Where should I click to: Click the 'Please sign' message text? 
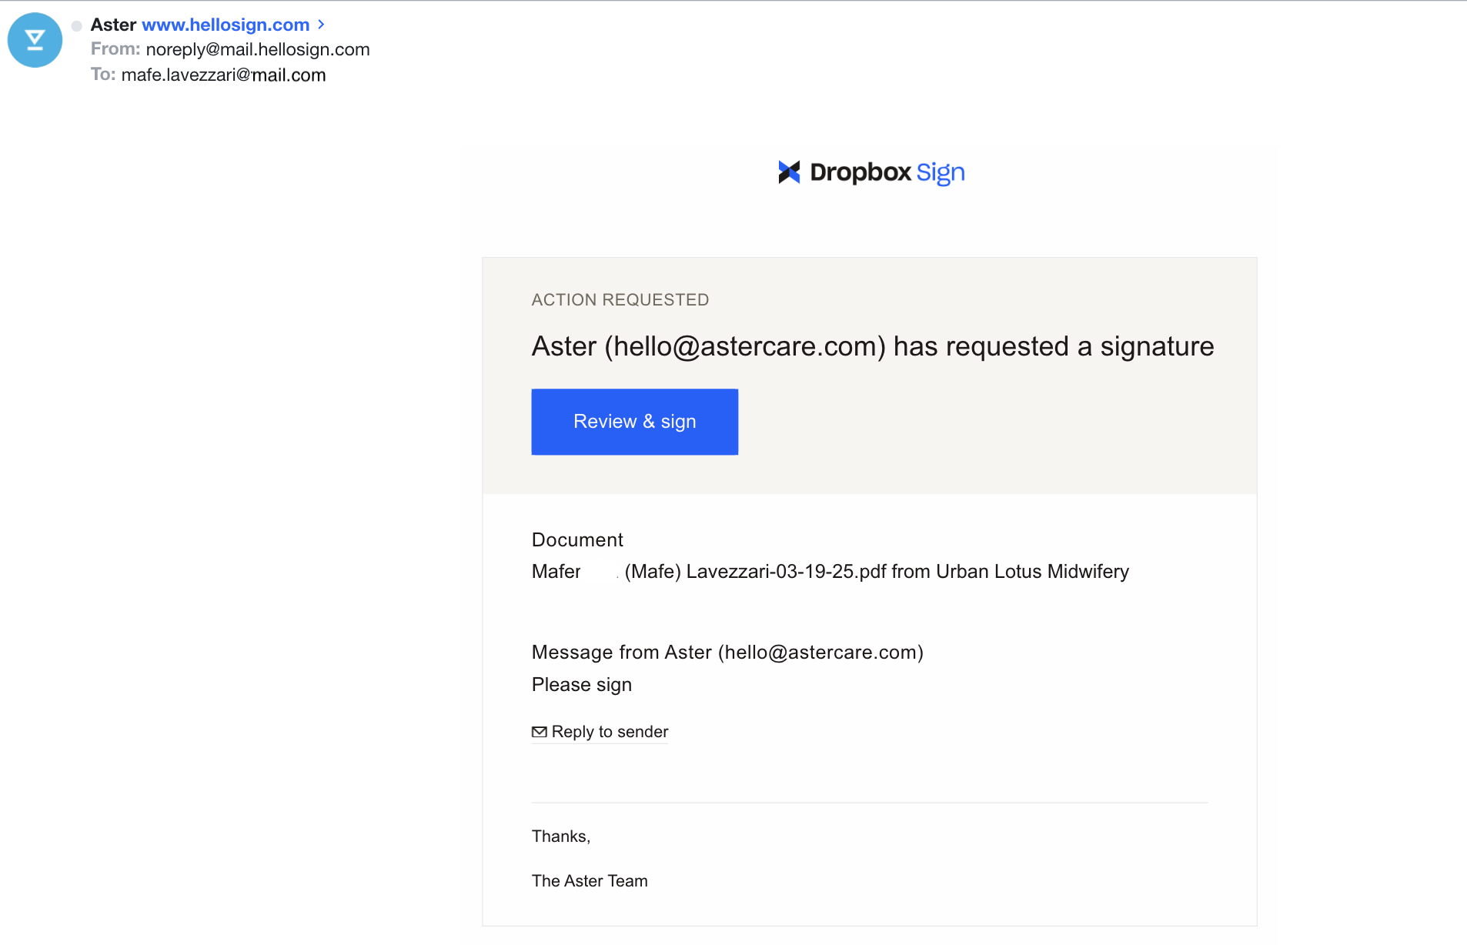coord(582,685)
